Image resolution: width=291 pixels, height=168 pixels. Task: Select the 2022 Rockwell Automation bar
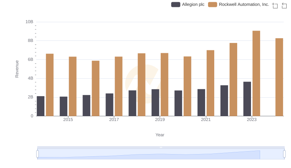point(233,79)
